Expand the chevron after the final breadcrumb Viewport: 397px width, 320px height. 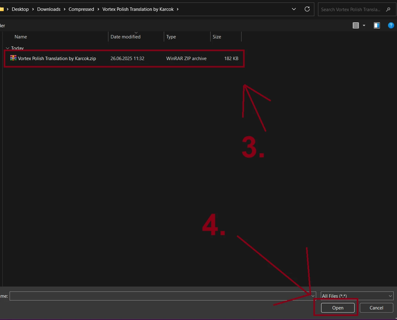(x=177, y=9)
